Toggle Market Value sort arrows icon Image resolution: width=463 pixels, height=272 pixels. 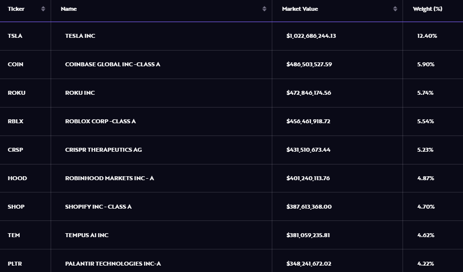coord(395,9)
